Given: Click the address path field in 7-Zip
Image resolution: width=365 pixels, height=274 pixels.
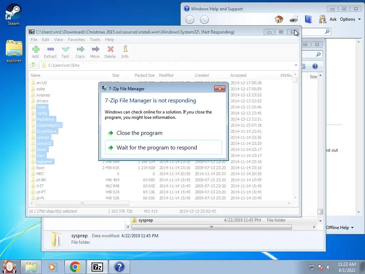Looking at the screenshot, I should click(166, 65).
